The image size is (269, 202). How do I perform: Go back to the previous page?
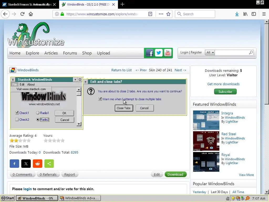[5, 14]
